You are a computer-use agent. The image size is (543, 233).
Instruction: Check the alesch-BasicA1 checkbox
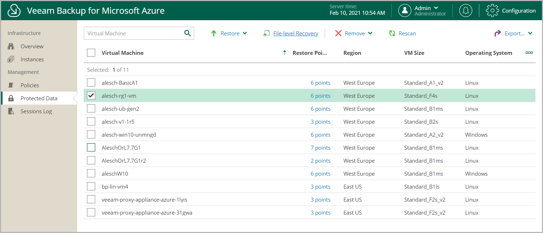[91, 83]
